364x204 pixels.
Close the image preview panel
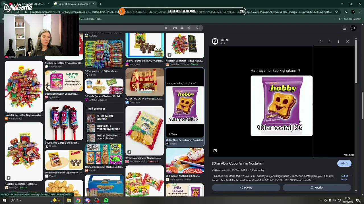(348, 41)
